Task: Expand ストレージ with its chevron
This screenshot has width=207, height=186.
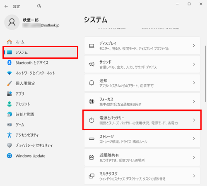Action: 194,138
